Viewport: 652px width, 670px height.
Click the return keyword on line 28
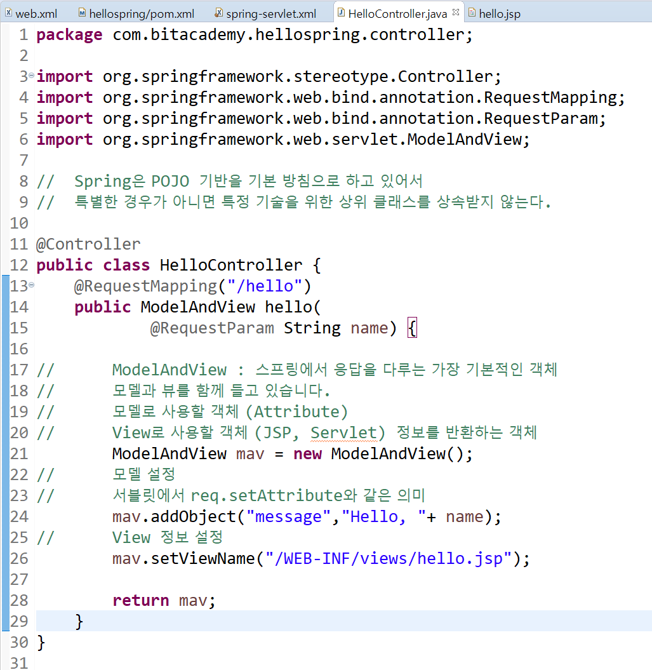[x=140, y=600]
